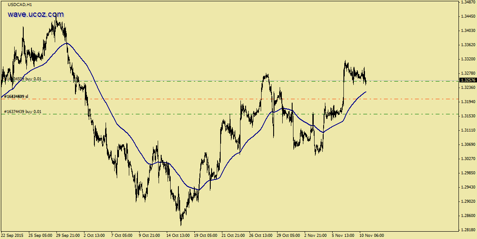Click the 1.31110 price axis label
477x239 pixels.
[468, 130]
